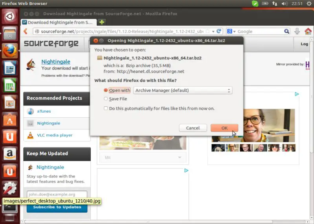Click OK in the download dialog
This screenshot has height=224, width=314.
224,128
